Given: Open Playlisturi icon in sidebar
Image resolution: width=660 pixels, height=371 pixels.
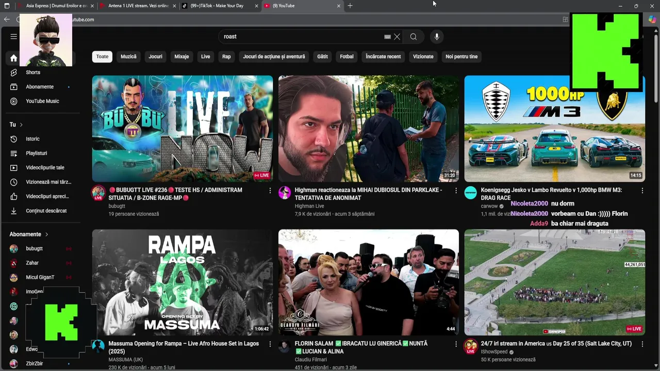Looking at the screenshot, I should click(x=14, y=153).
